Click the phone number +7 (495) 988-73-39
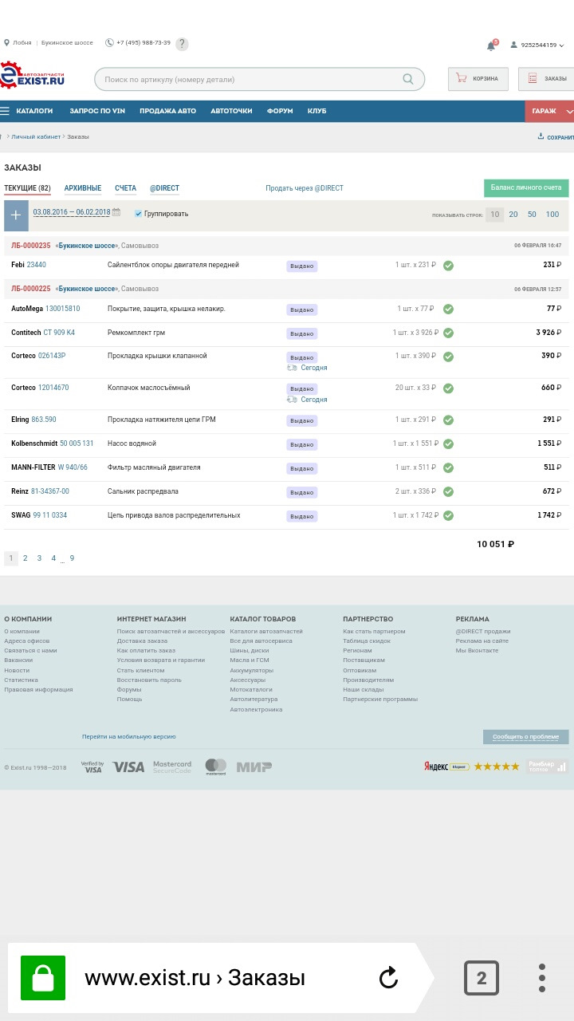 (143, 43)
